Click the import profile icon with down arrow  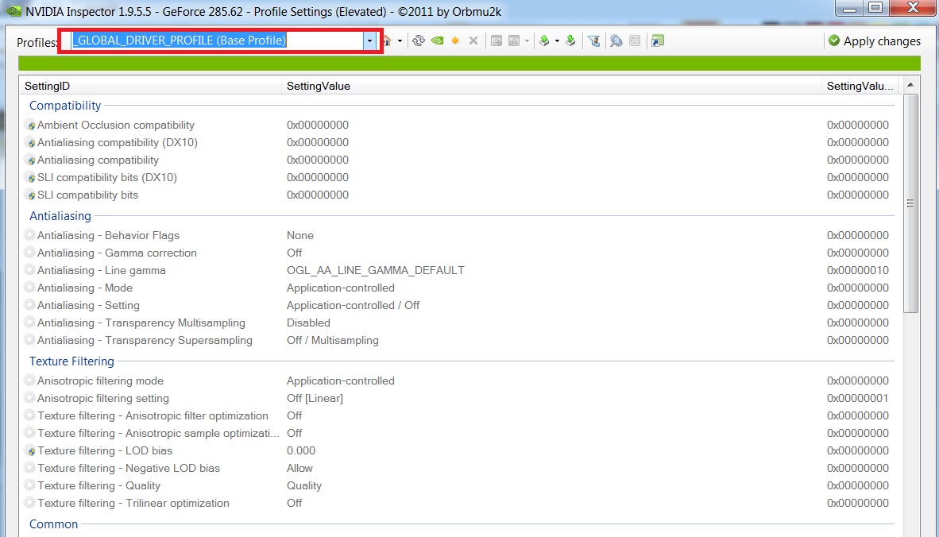(570, 41)
